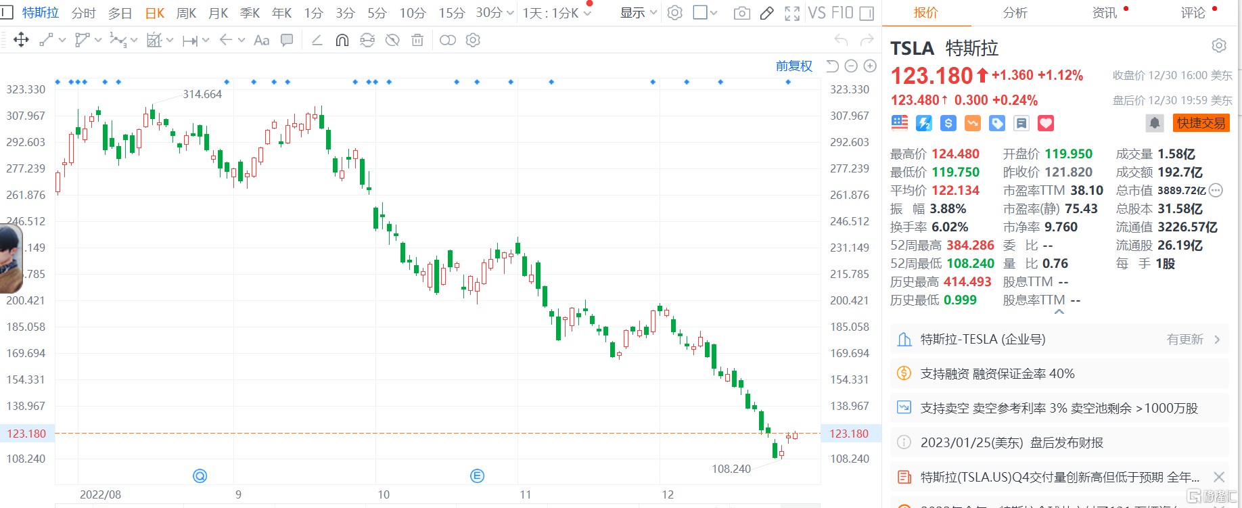Click the zoom in plus icon on chart
The height and width of the screenshot is (508, 1242).
pos(870,66)
